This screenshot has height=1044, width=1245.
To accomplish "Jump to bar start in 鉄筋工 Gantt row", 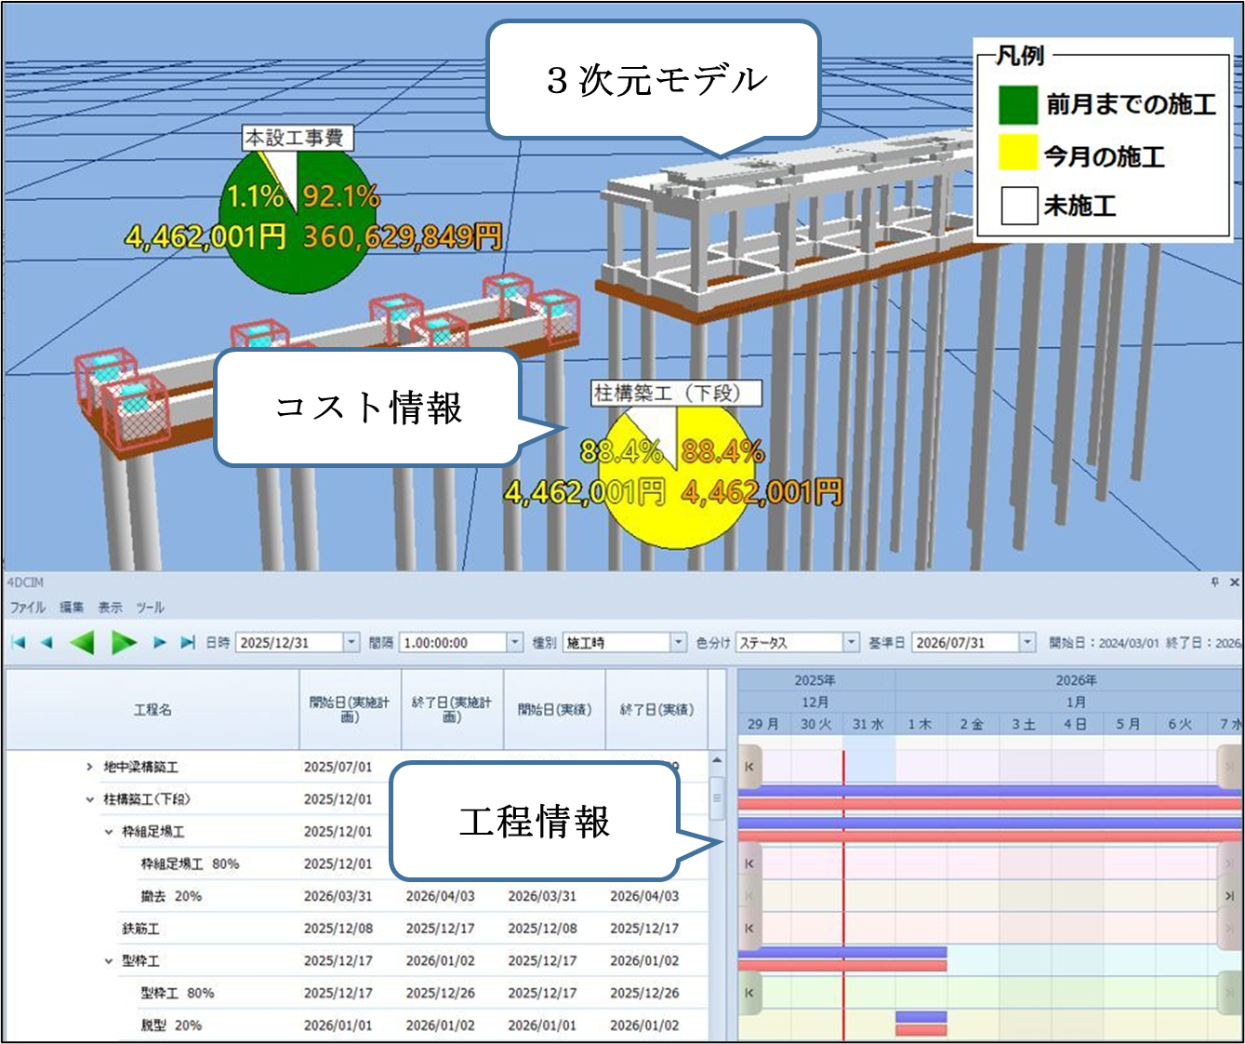I will 749,929.
